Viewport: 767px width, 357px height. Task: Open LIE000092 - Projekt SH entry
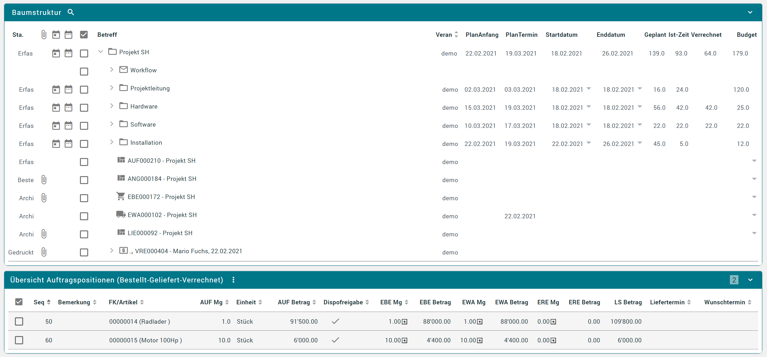point(160,233)
